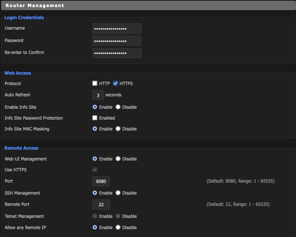
Task: Focus the Re-enter to Confirm field
Action: tap(117, 53)
